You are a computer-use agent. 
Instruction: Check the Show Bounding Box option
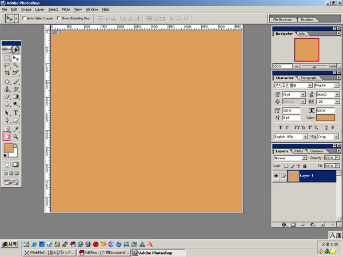(x=59, y=18)
